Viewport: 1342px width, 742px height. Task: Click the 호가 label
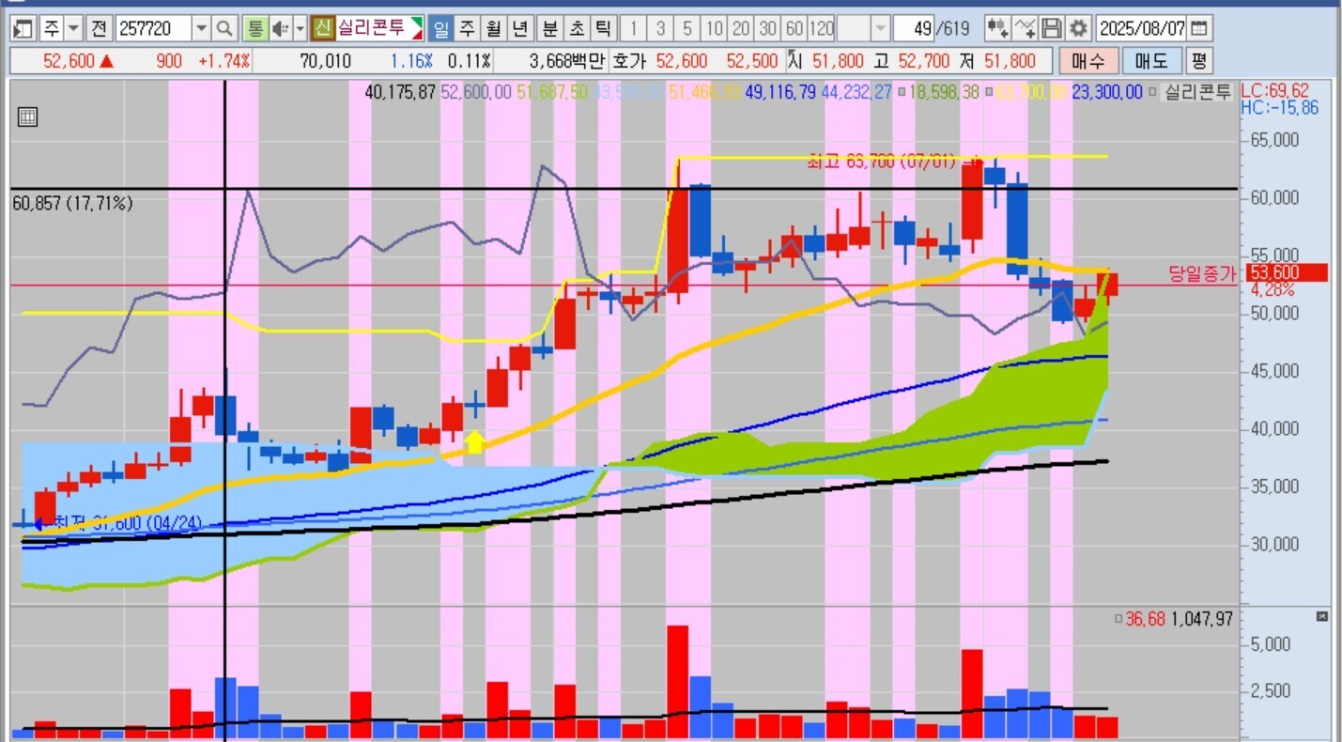[x=628, y=62]
